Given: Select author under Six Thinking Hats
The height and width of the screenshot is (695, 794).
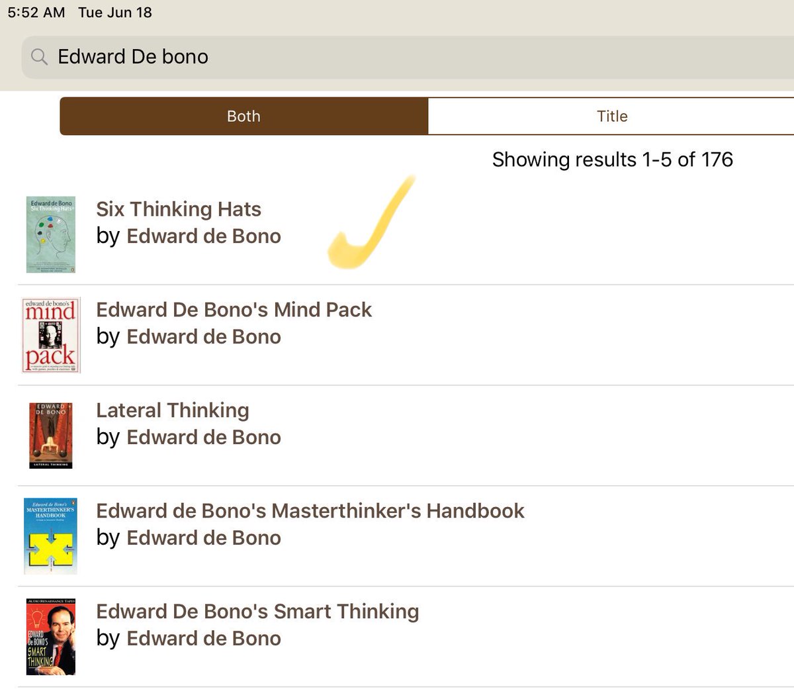Looking at the screenshot, I should pos(204,236).
